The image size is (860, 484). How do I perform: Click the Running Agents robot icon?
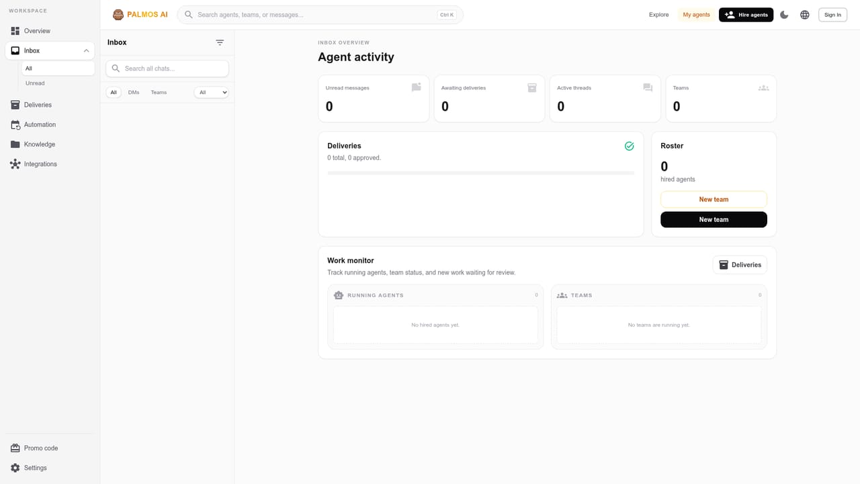[339, 295]
